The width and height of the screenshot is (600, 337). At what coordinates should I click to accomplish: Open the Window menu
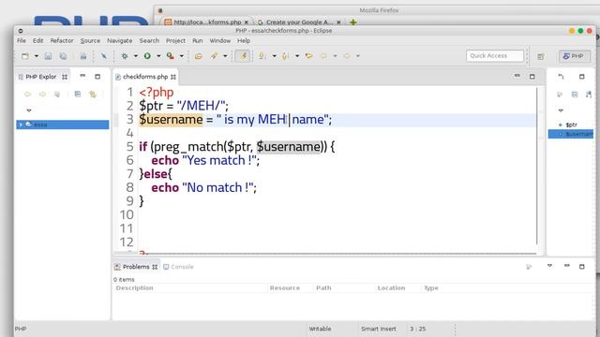click(220, 40)
